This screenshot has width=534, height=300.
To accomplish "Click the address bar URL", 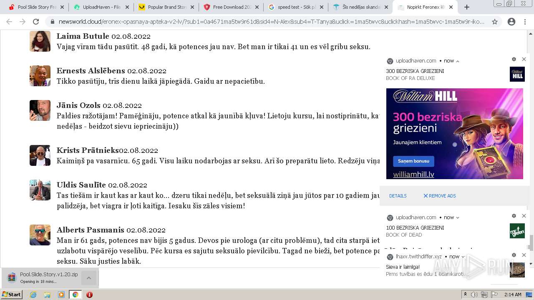I will 271,22.
